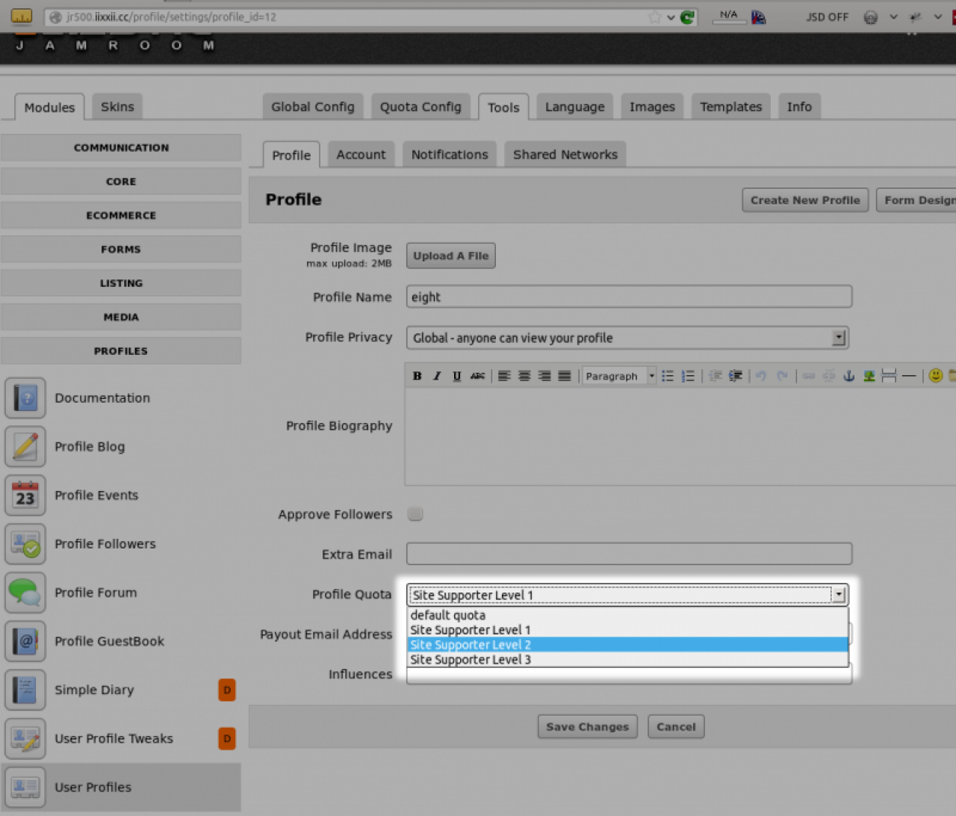Viewport: 956px width, 816px height.
Task: Switch to the Quota Config tab
Action: (420, 107)
